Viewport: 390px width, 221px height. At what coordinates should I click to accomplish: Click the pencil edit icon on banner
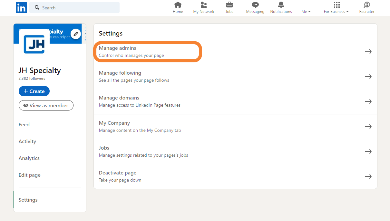pyautogui.click(x=76, y=34)
